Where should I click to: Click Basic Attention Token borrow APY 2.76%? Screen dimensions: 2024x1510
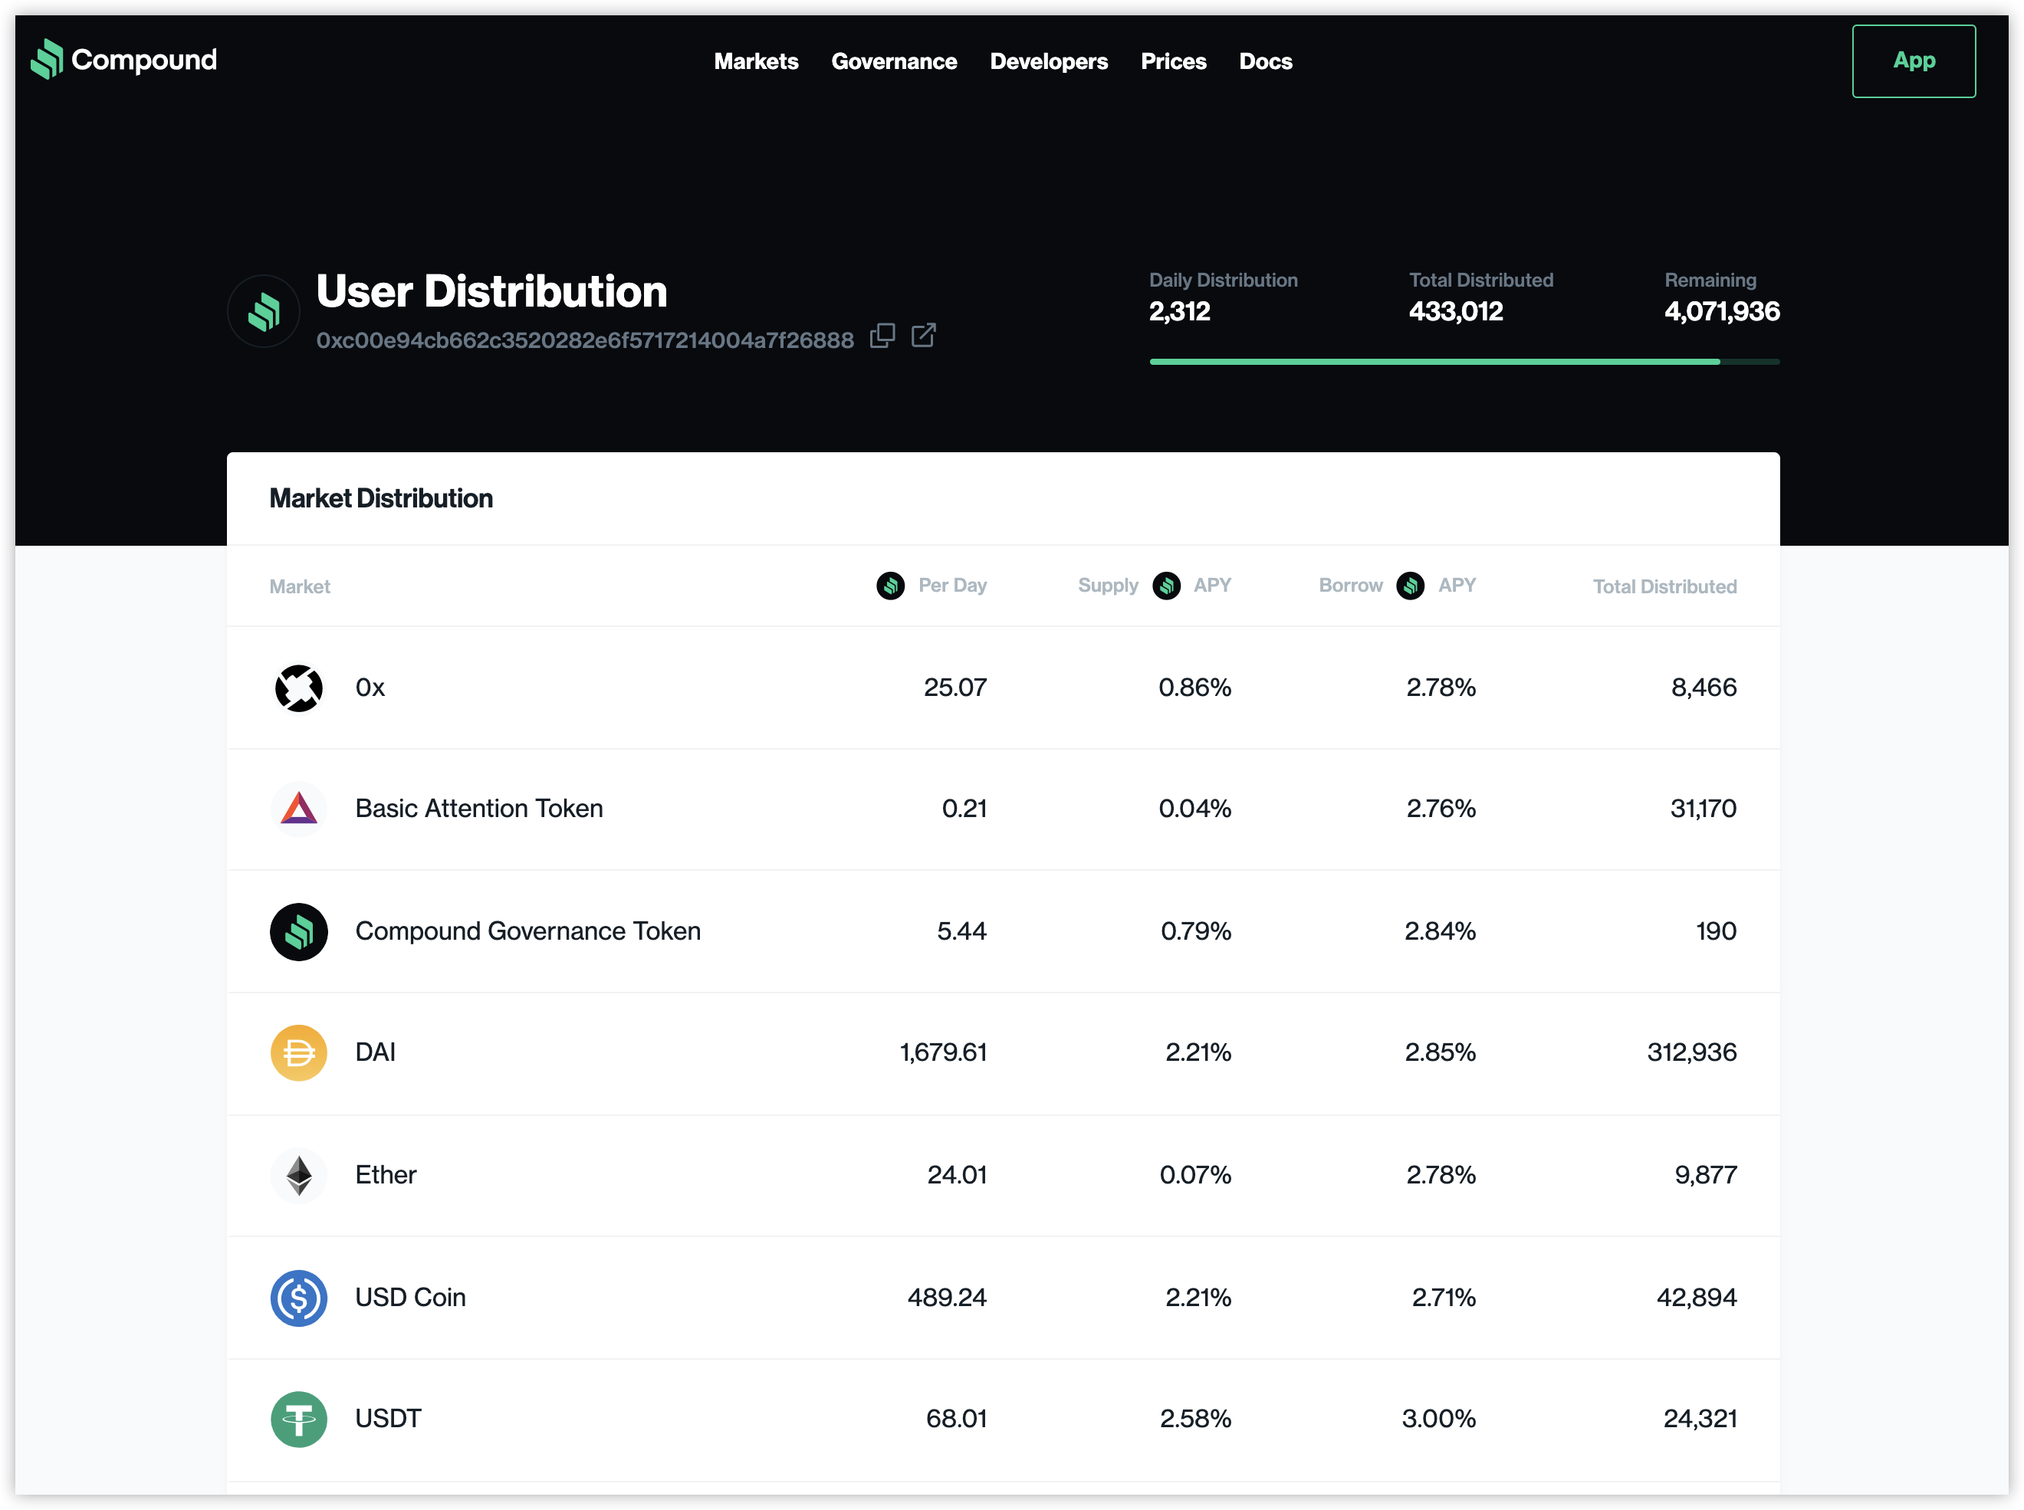click(x=1441, y=809)
